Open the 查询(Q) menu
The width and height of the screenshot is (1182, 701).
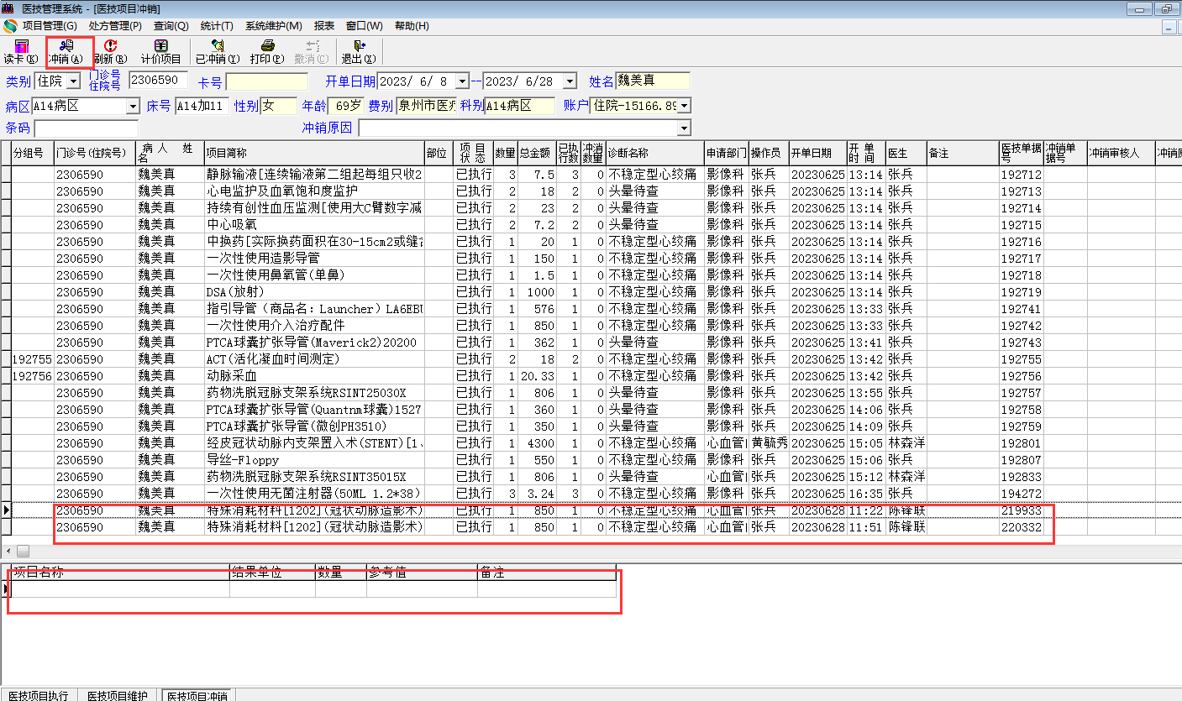[171, 26]
